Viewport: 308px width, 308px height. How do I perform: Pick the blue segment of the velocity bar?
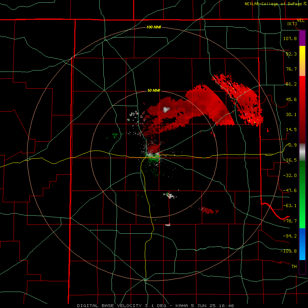click(x=302, y=244)
